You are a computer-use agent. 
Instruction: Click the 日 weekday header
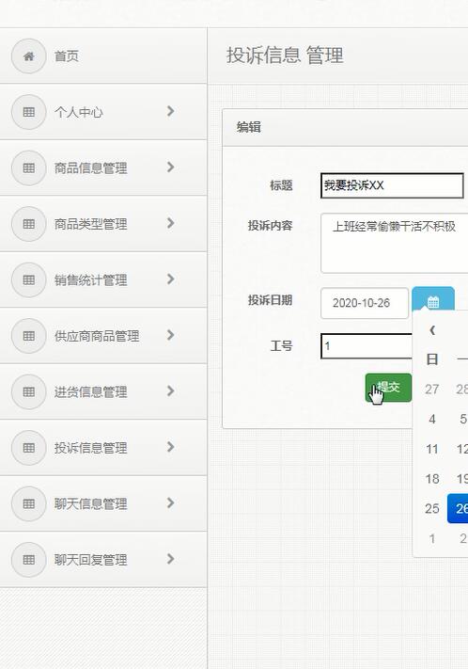tap(431, 358)
